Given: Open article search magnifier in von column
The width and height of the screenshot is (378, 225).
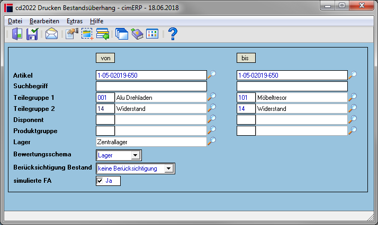Looking at the screenshot, I should coord(212,75).
